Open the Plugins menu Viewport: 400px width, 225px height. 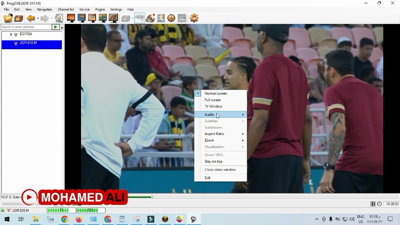(100, 9)
